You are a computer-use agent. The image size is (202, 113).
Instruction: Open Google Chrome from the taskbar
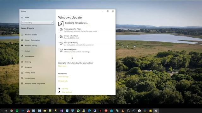point(12,111)
